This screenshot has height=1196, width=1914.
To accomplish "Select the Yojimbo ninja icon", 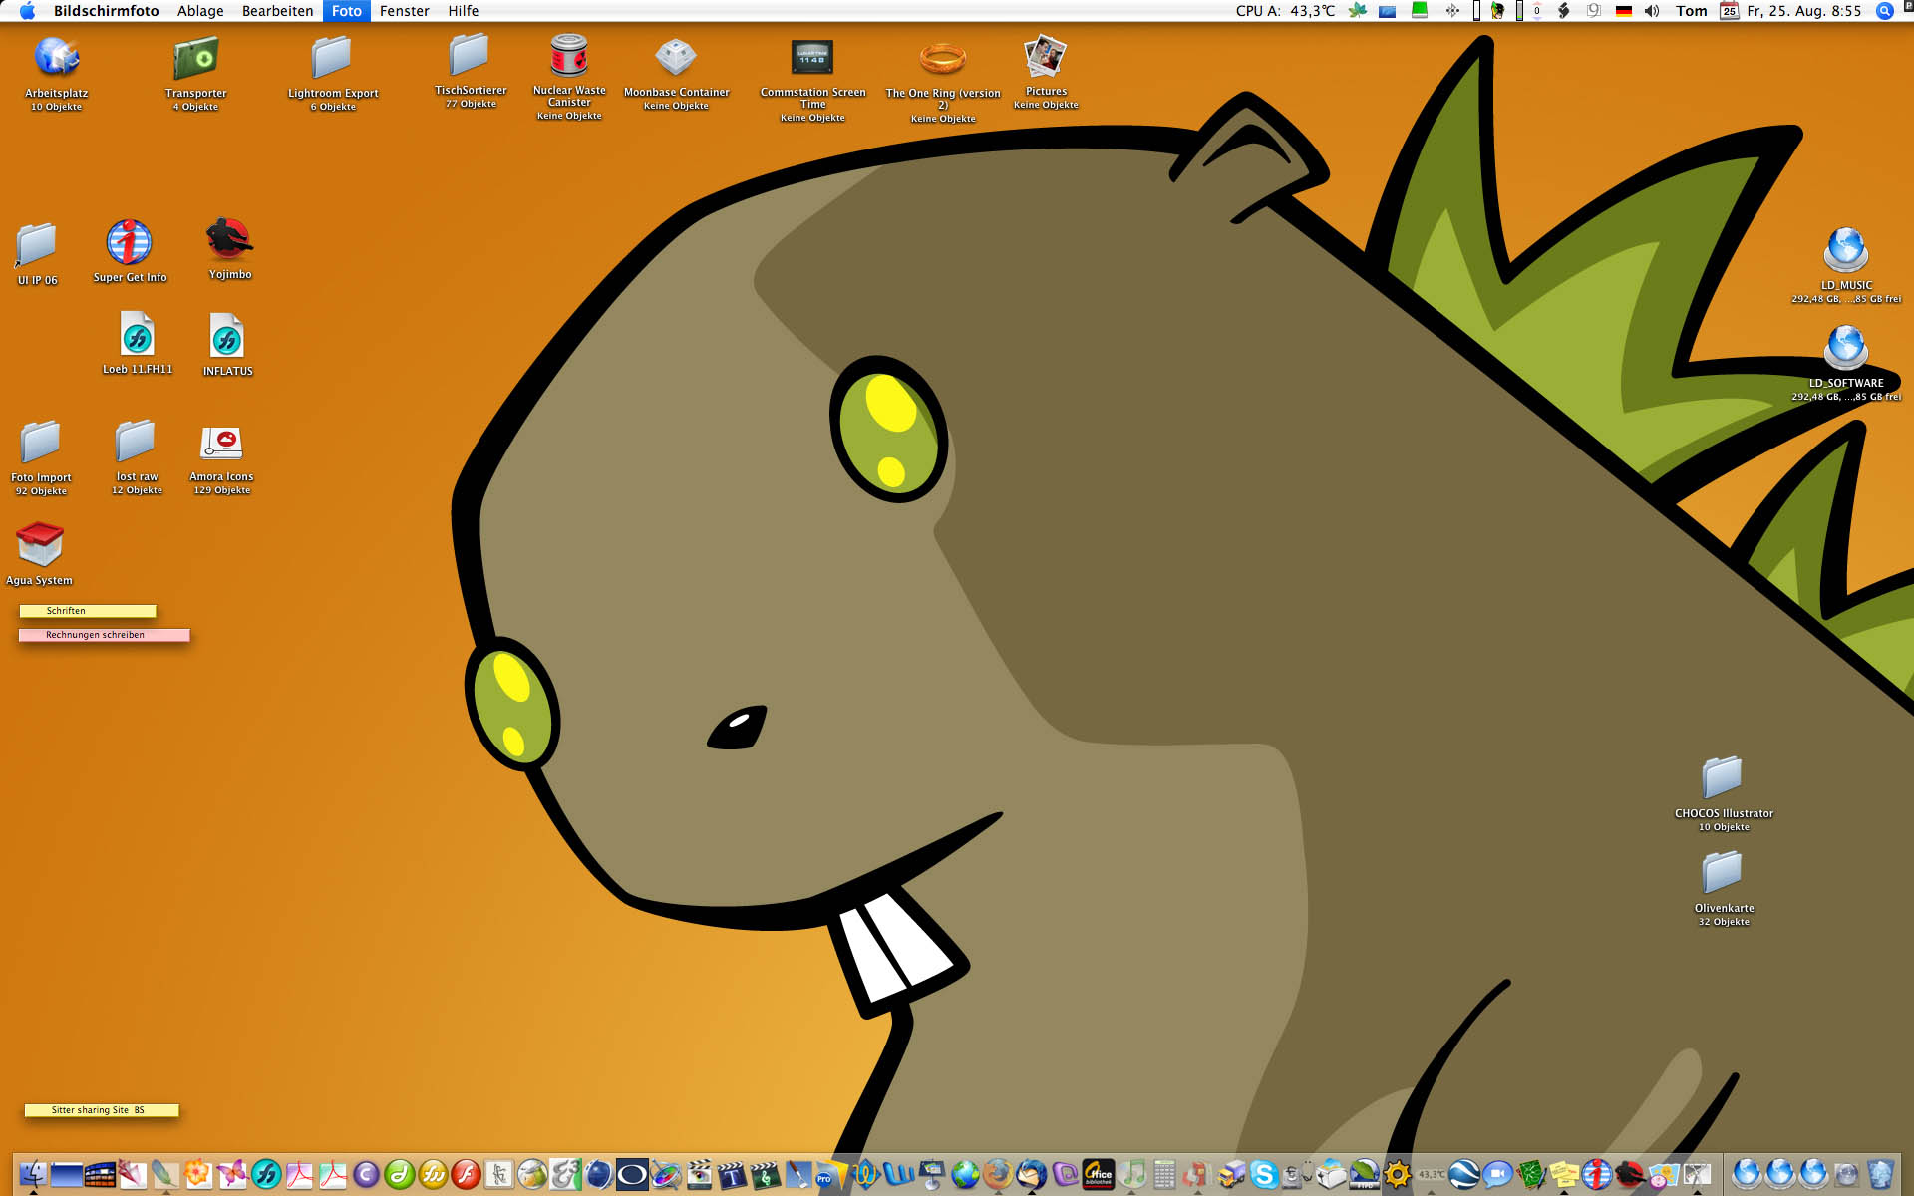I will point(230,240).
